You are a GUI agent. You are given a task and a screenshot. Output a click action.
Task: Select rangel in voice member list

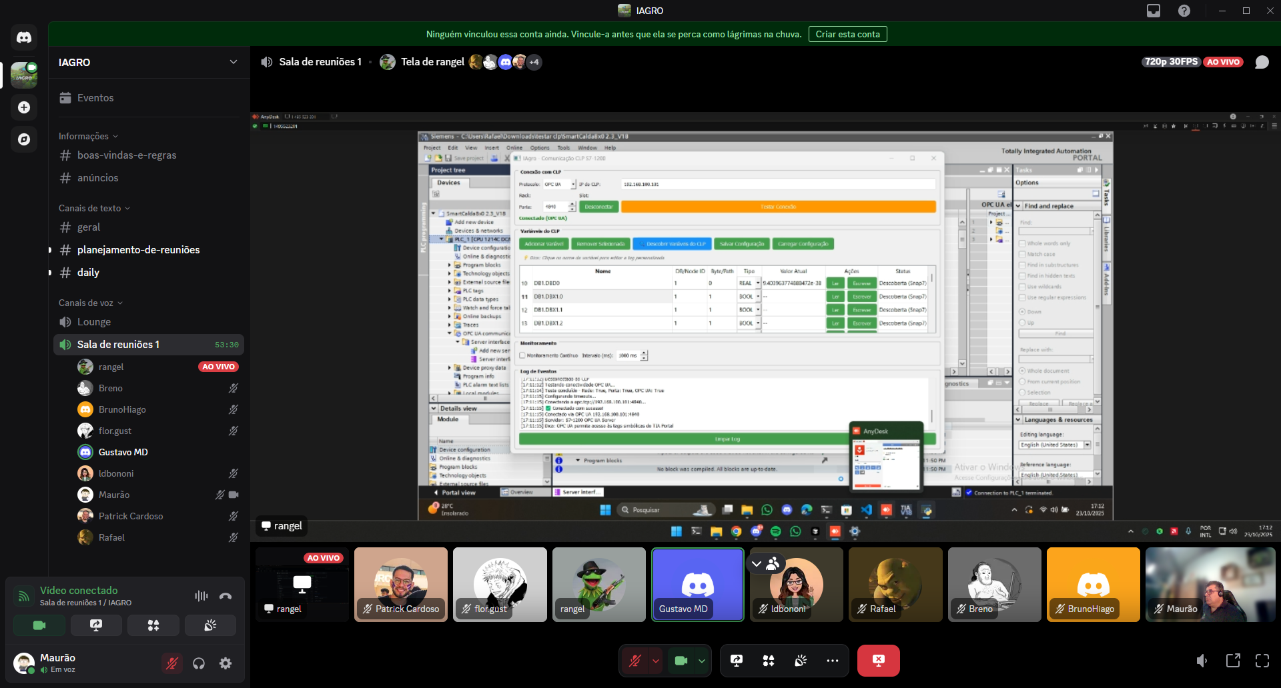tap(158, 367)
